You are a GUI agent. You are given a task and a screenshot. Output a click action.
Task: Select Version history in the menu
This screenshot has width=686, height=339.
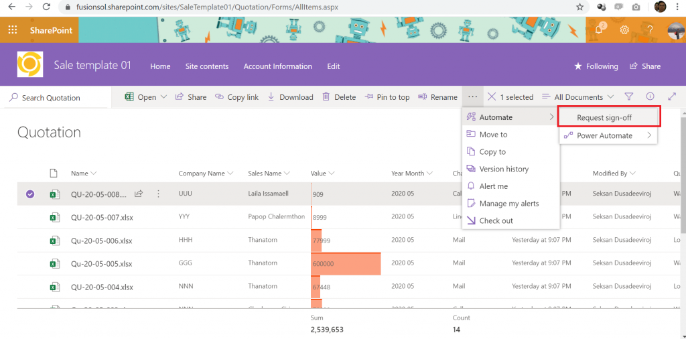504,169
